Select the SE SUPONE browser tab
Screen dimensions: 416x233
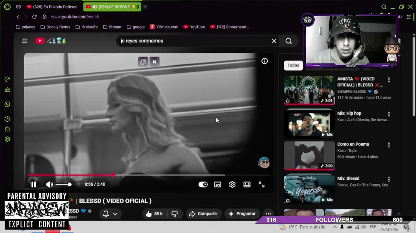click(112, 7)
